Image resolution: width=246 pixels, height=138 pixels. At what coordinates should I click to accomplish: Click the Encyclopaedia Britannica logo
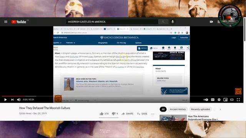click(x=119, y=38)
